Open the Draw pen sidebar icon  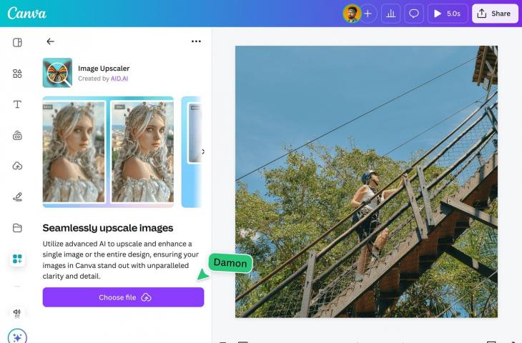(17, 197)
